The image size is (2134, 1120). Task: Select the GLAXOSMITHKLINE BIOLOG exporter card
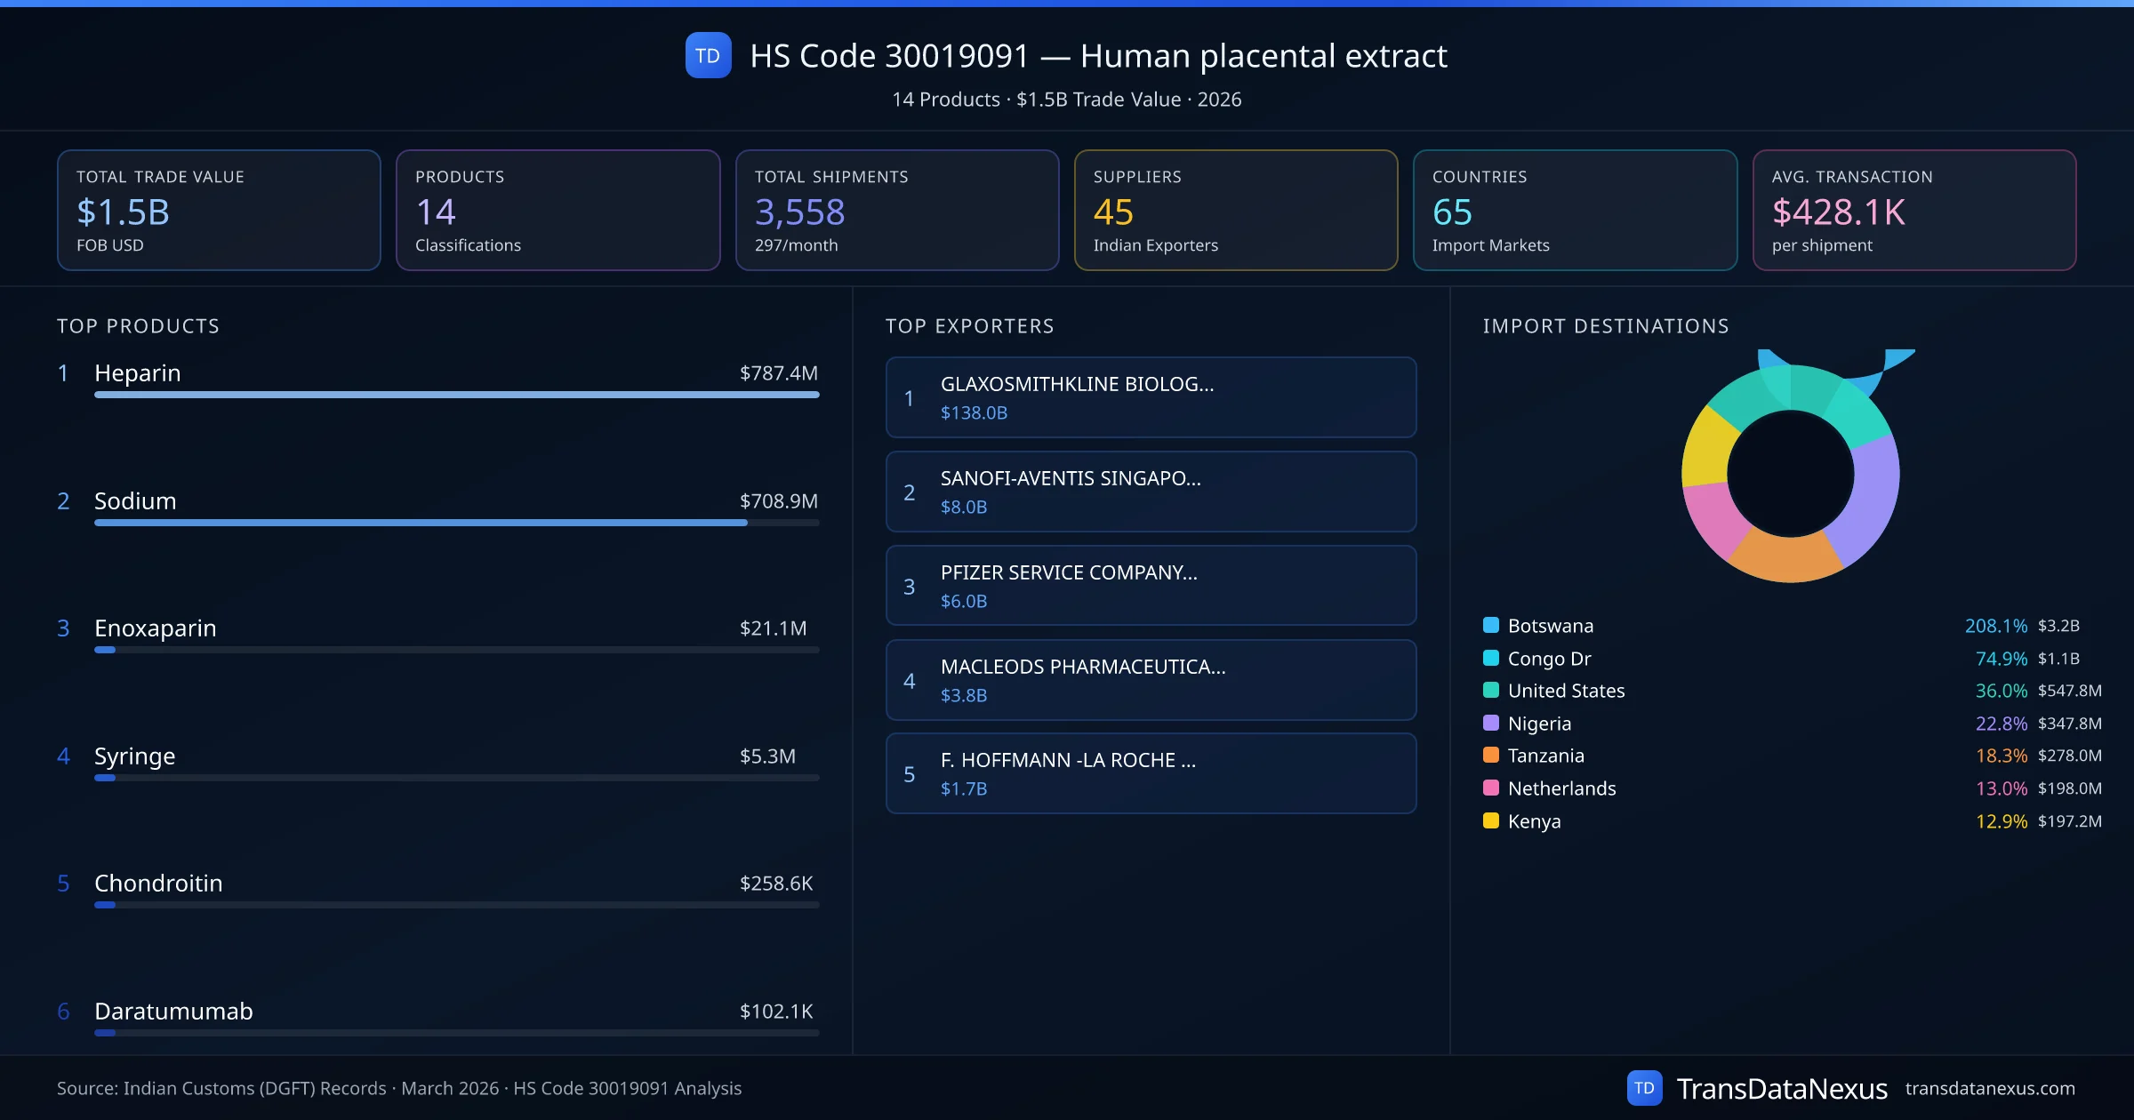(x=1151, y=397)
